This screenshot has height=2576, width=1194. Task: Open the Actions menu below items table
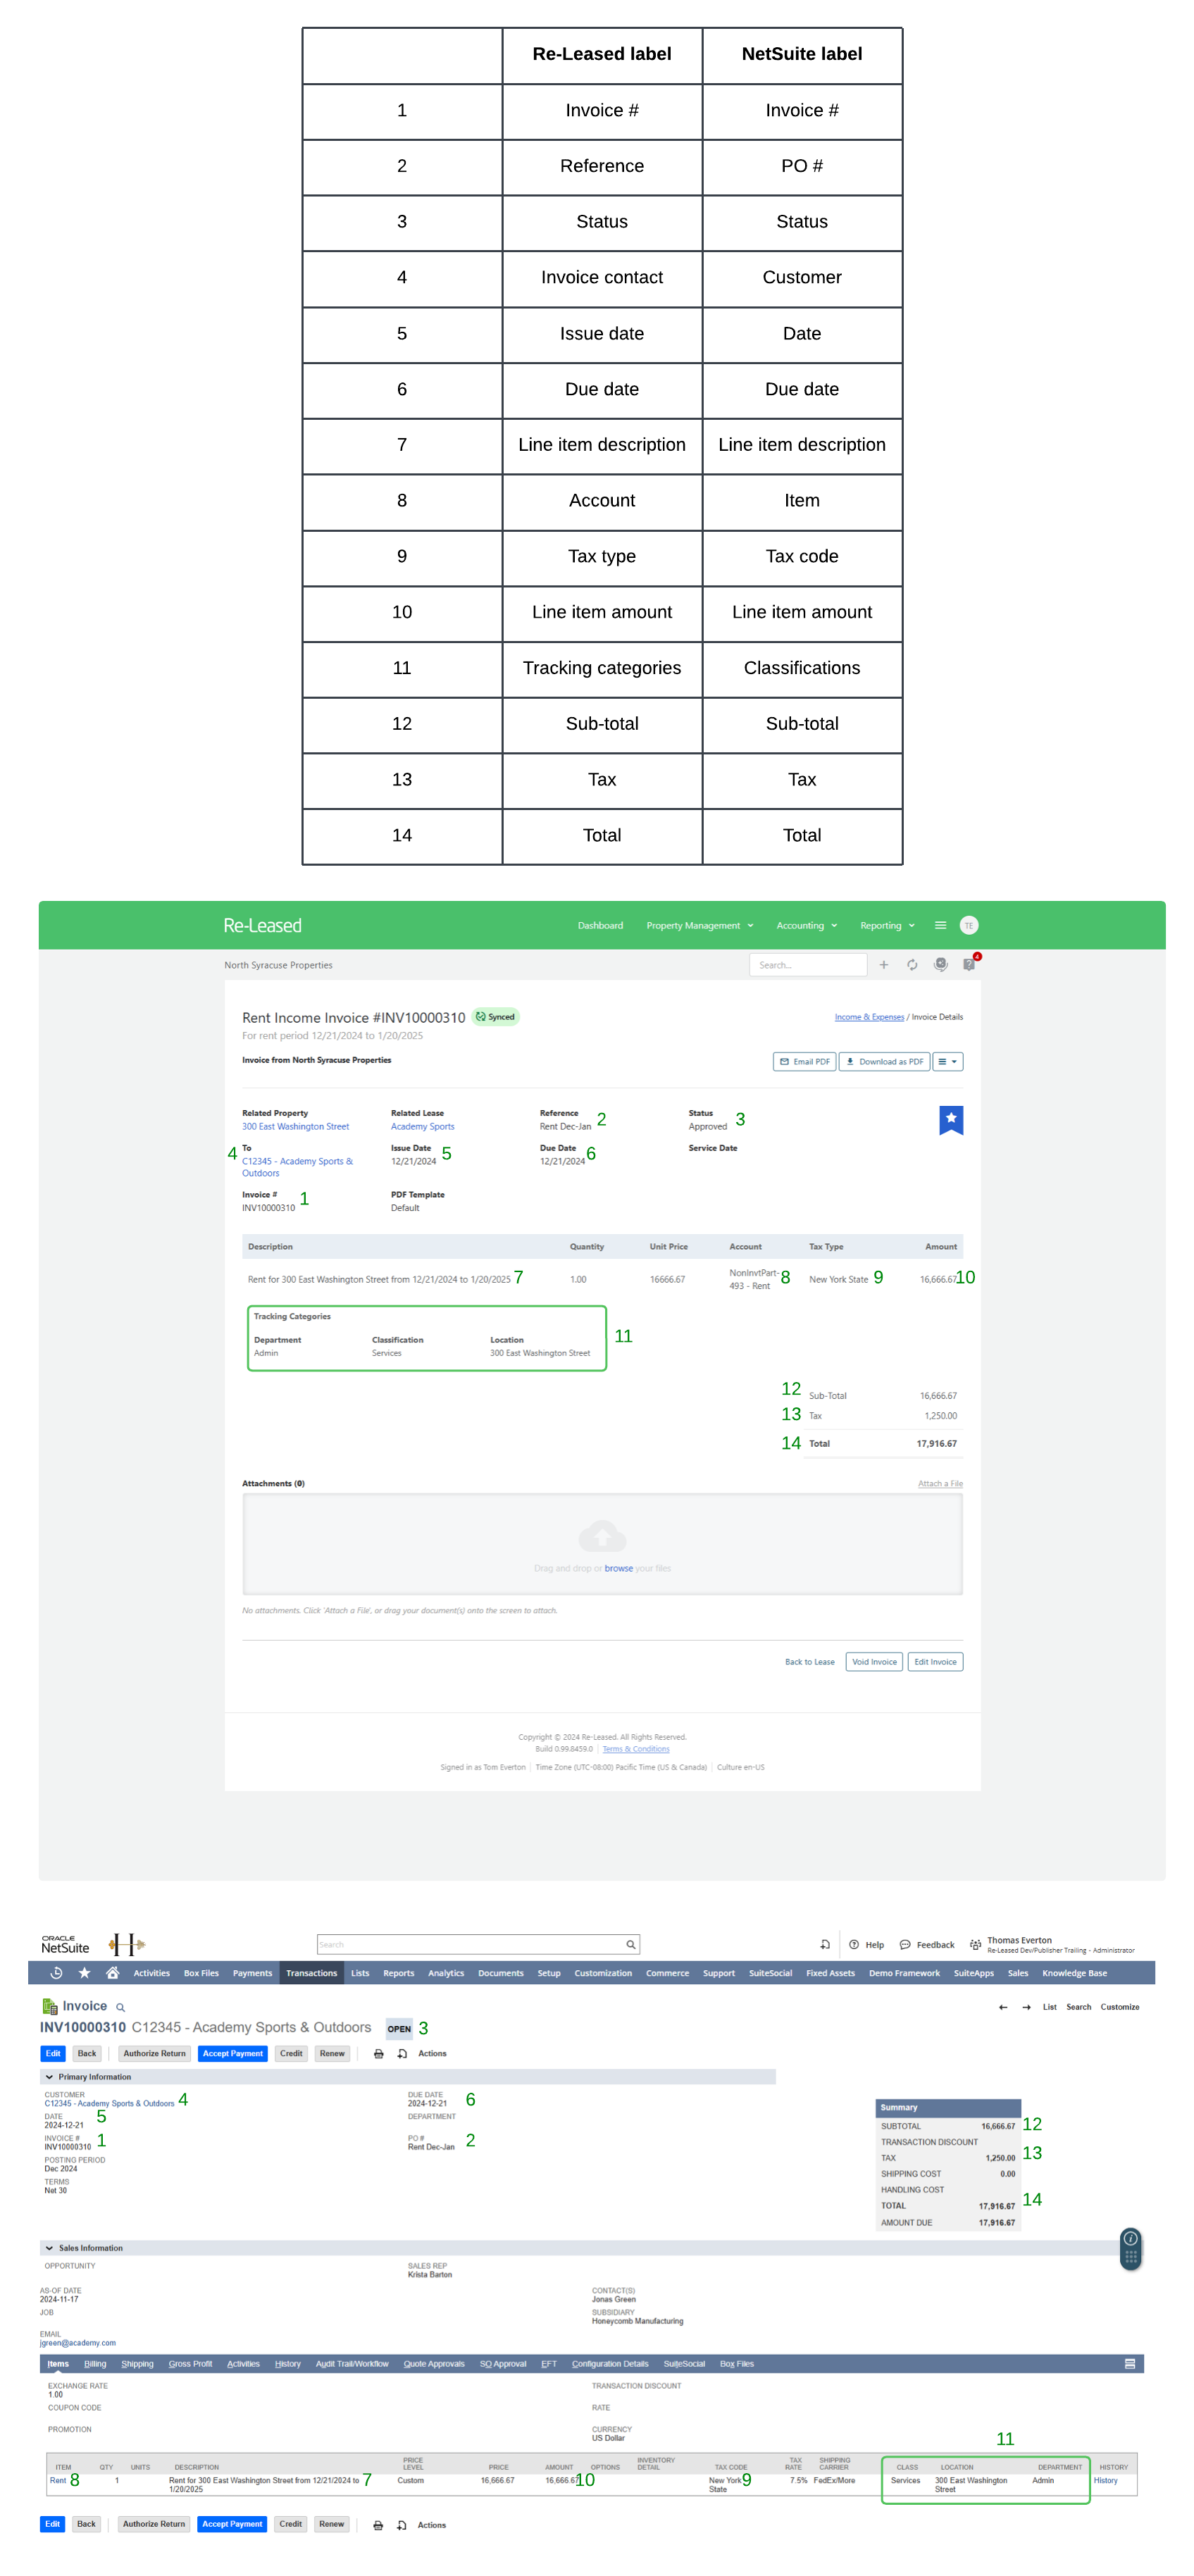432,2525
